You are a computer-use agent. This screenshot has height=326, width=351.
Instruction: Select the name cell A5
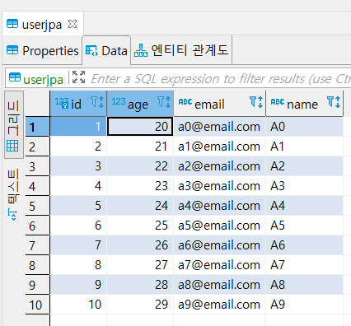tap(304, 226)
